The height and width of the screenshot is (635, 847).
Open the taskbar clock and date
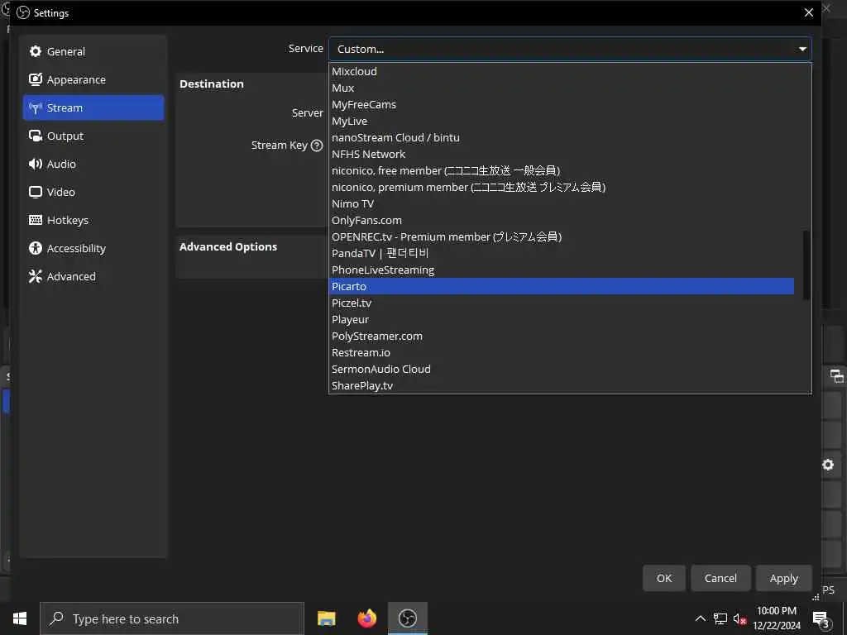pyautogui.click(x=777, y=618)
